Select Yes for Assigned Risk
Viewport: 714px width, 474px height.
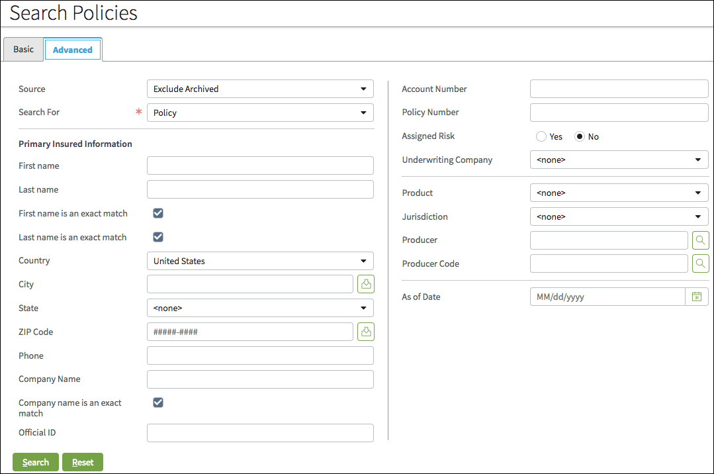[x=540, y=136]
